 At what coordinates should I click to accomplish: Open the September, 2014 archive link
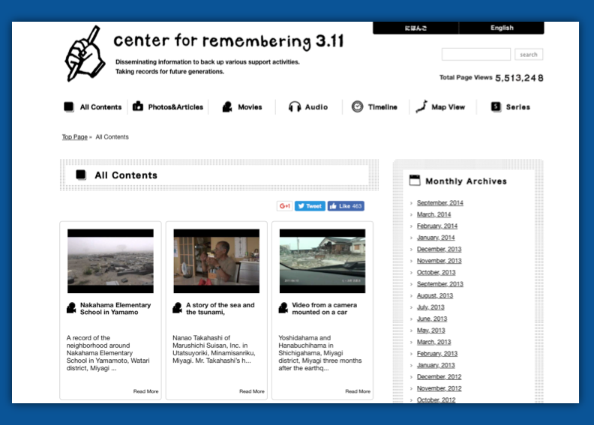(439, 203)
